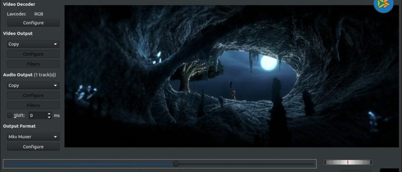Image resolution: width=402 pixels, height=172 pixels.
Task: Click Audio Output Configure button
Action: (33, 95)
